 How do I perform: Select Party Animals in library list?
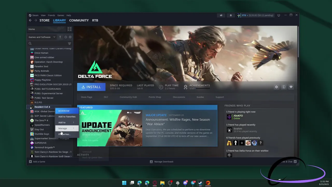point(42,71)
